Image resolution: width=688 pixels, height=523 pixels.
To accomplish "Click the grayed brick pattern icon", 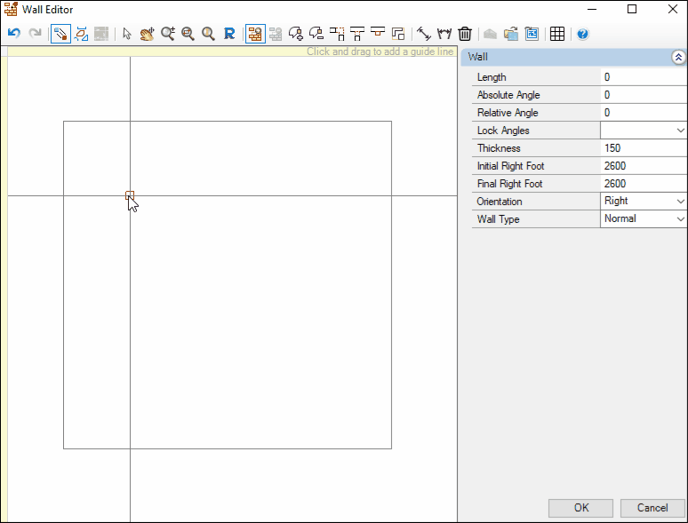I will tap(101, 34).
